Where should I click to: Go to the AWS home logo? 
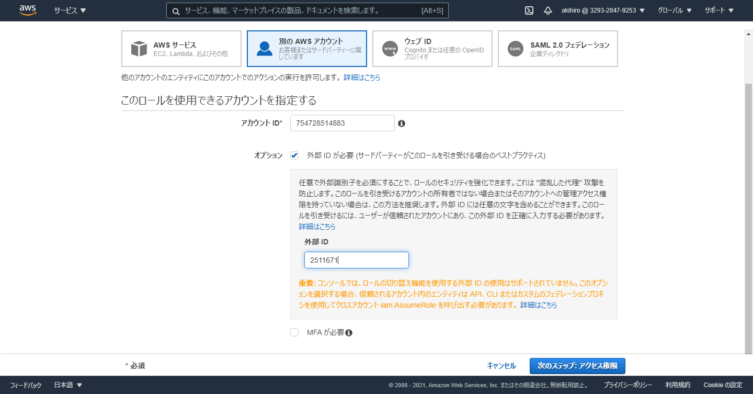click(x=28, y=10)
